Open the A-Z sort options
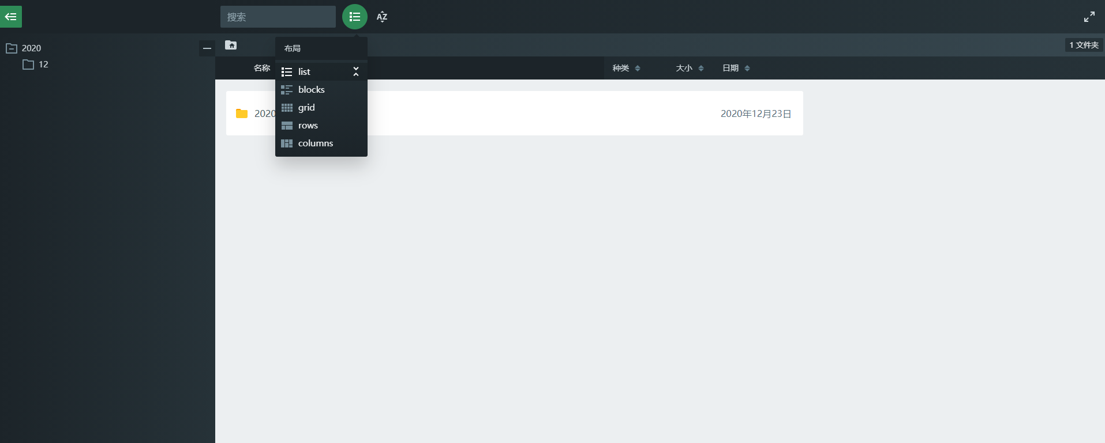The height and width of the screenshot is (443, 1105). [x=381, y=17]
